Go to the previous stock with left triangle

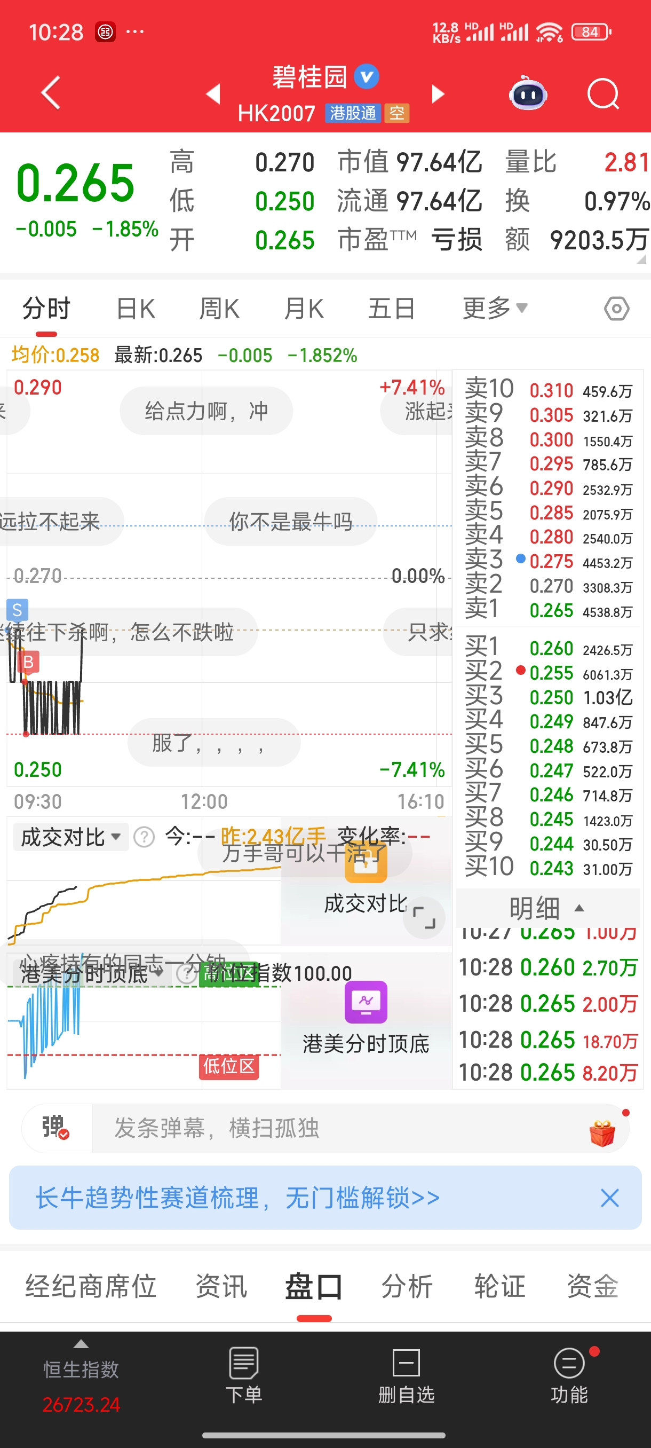coord(213,93)
